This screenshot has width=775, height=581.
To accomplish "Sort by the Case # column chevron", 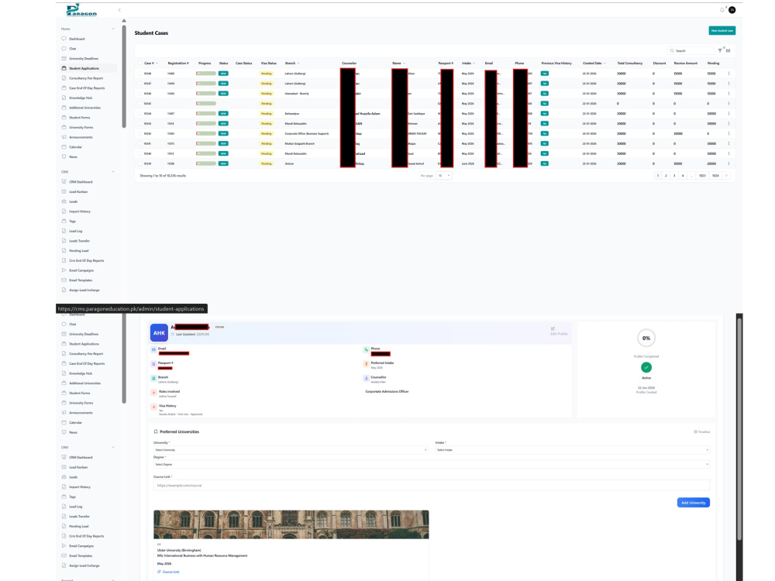I will (x=157, y=64).
